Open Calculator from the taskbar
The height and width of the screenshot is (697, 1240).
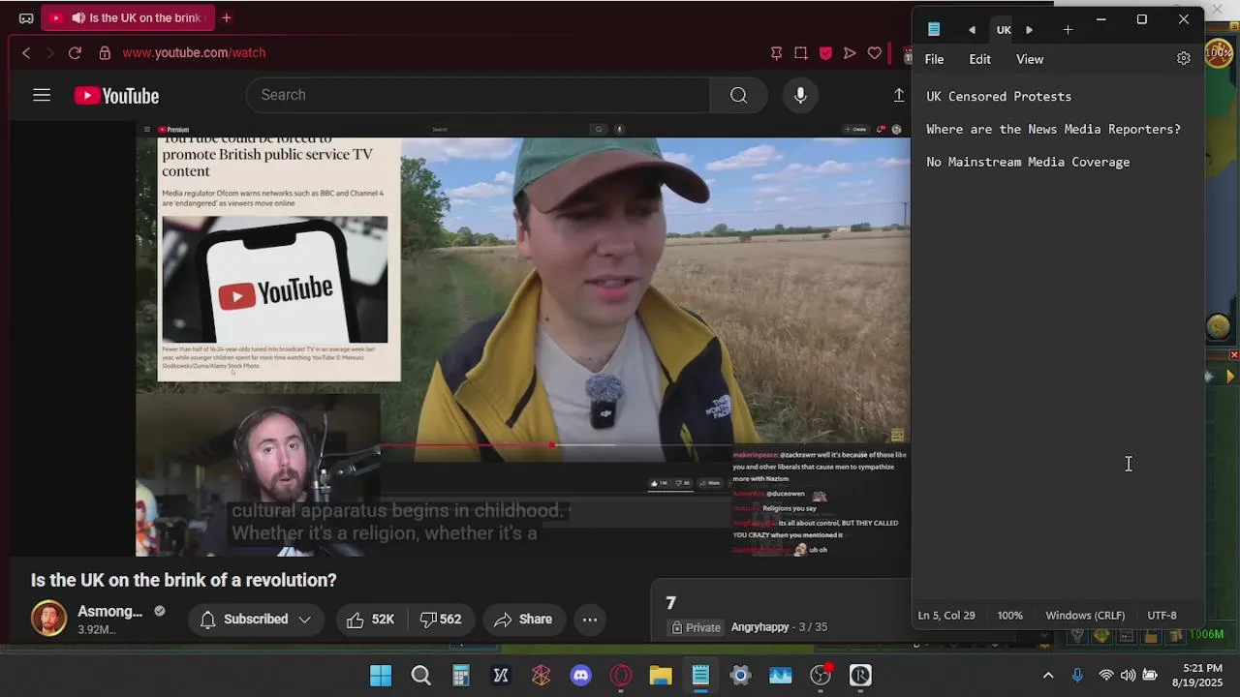click(x=461, y=676)
